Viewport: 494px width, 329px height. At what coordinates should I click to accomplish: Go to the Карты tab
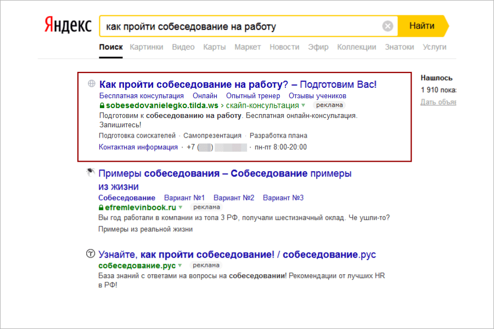(x=215, y=47)
